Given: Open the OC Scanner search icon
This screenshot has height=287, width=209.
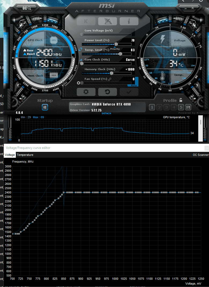Looking at the screenshot, I should (27, 8).
